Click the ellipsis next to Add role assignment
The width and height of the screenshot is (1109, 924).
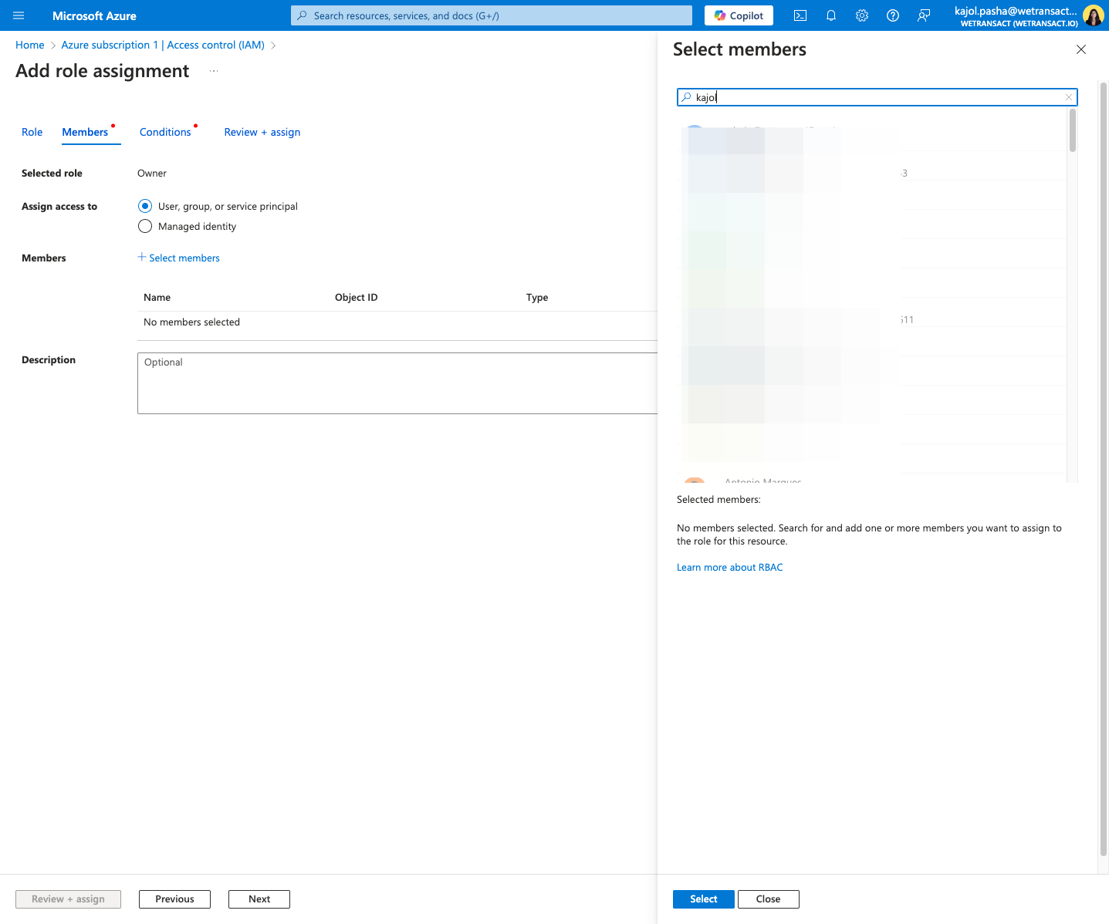point(214,71)
